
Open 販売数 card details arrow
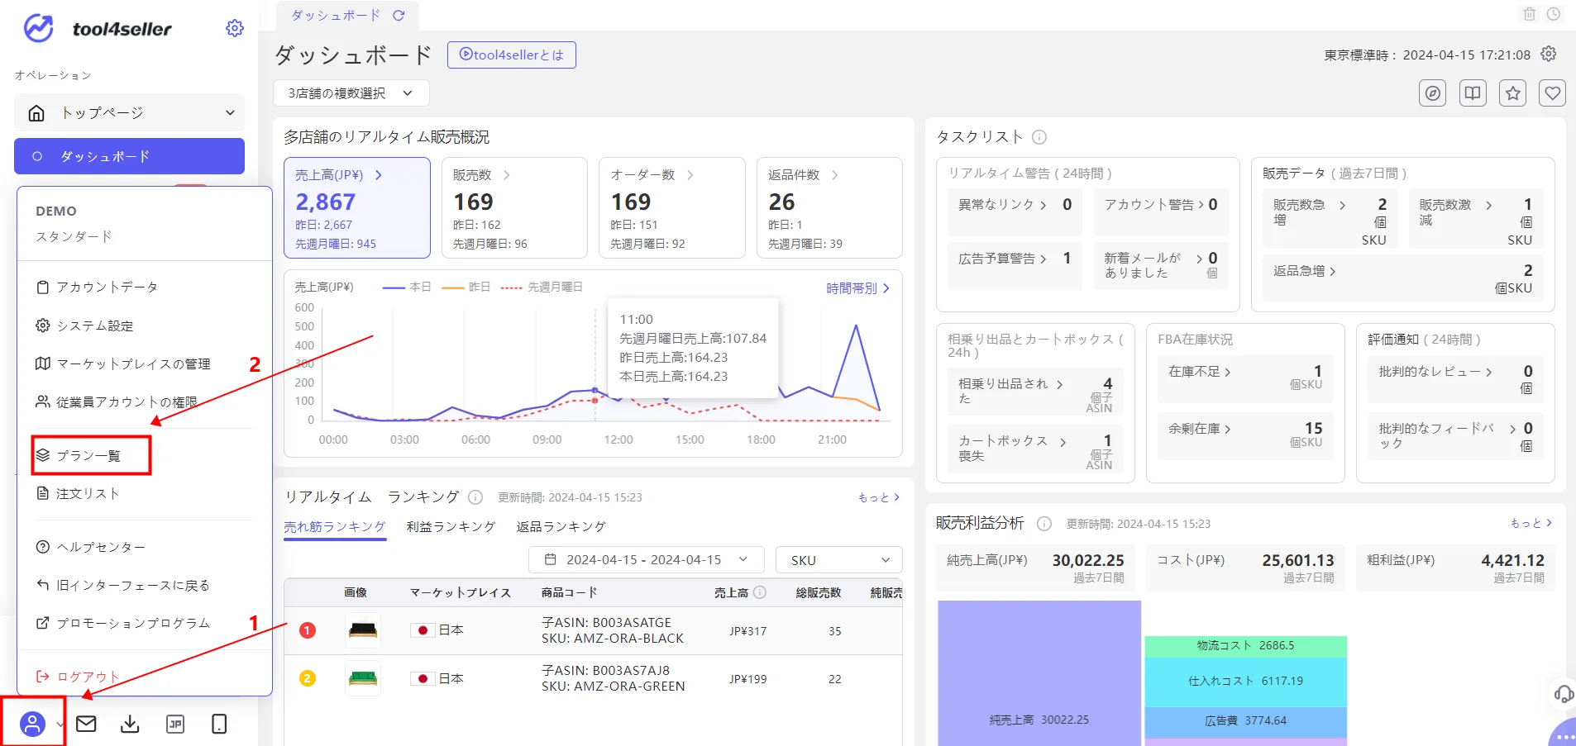(x=507, y=174)
